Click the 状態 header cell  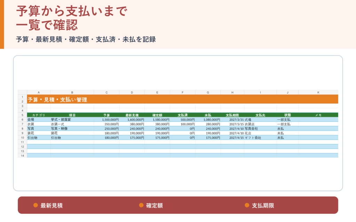(288, 115)
